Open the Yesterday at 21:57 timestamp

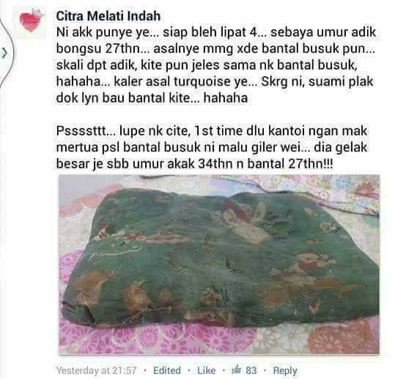96,370
